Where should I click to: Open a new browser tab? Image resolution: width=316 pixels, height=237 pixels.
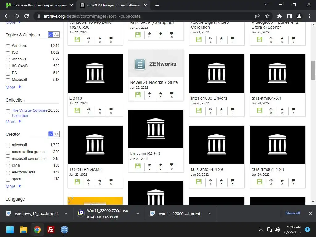pos(157,5)
